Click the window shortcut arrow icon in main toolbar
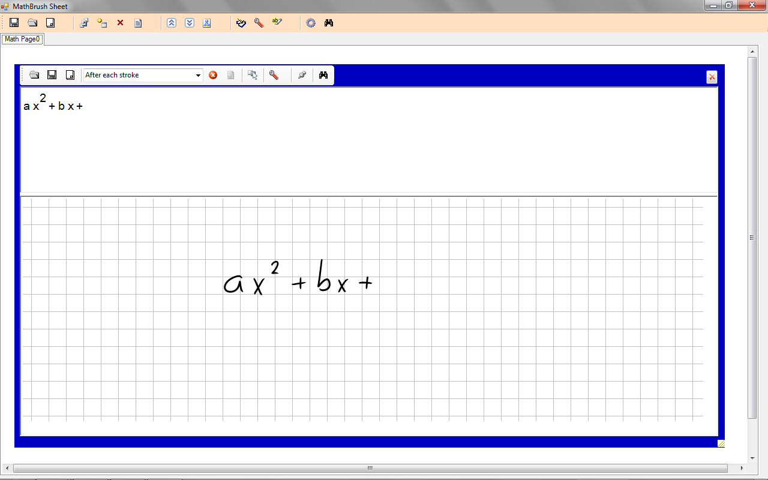The image size is (768, 480). (84, 23)
